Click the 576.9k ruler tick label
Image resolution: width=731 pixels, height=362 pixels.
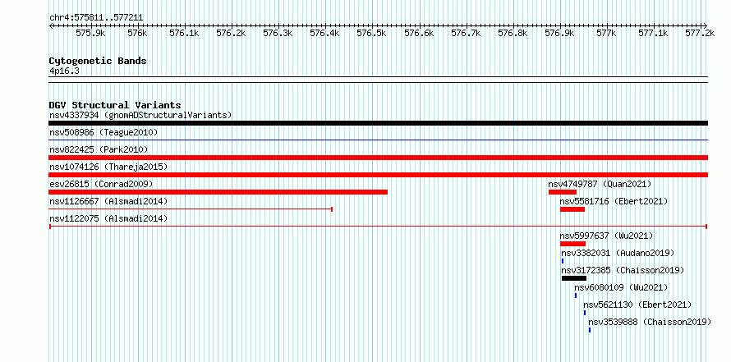559,33
